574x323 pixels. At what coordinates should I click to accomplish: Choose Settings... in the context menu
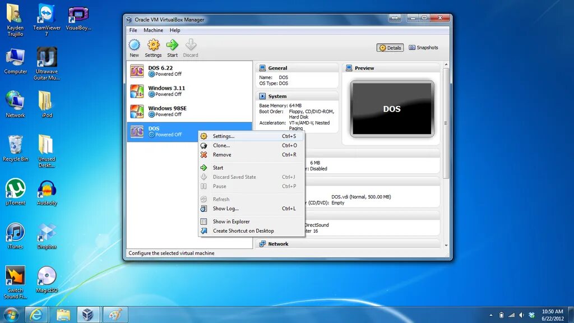pos(251,136)
